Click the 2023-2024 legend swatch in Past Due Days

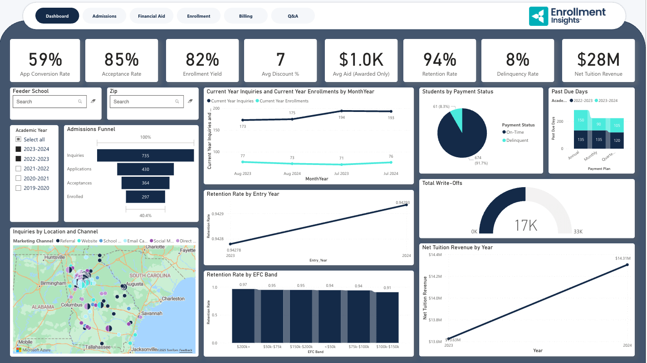coord(597,101)
